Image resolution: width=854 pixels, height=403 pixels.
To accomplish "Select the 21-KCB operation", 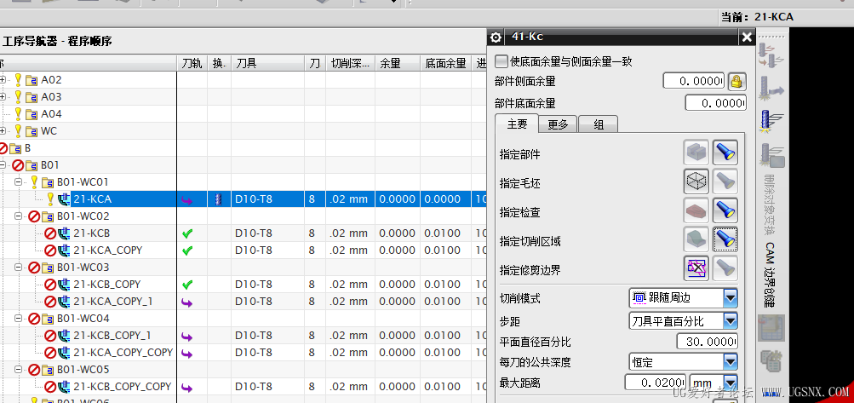I will click(91, 233).
